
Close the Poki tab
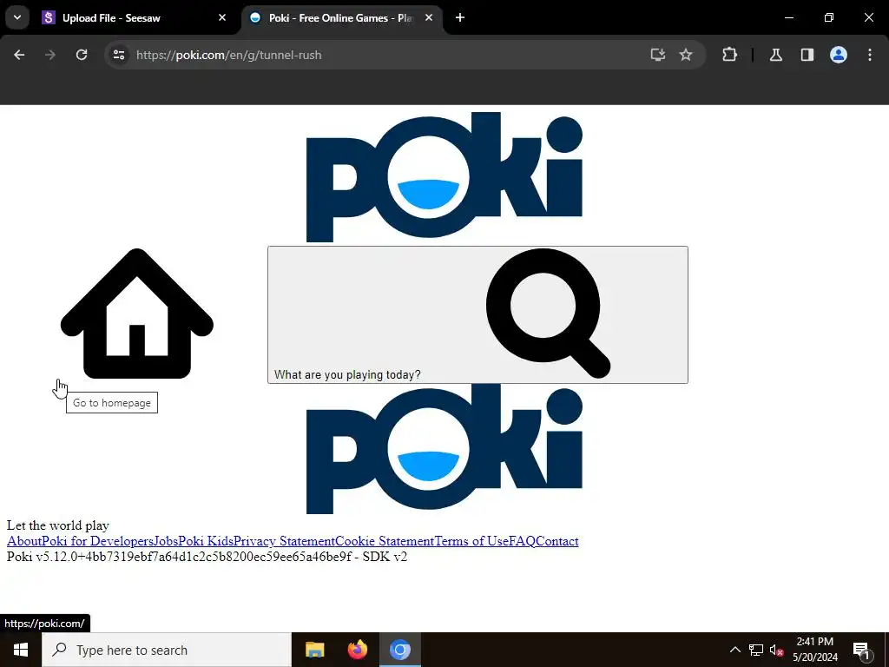[x=429, y=17]
